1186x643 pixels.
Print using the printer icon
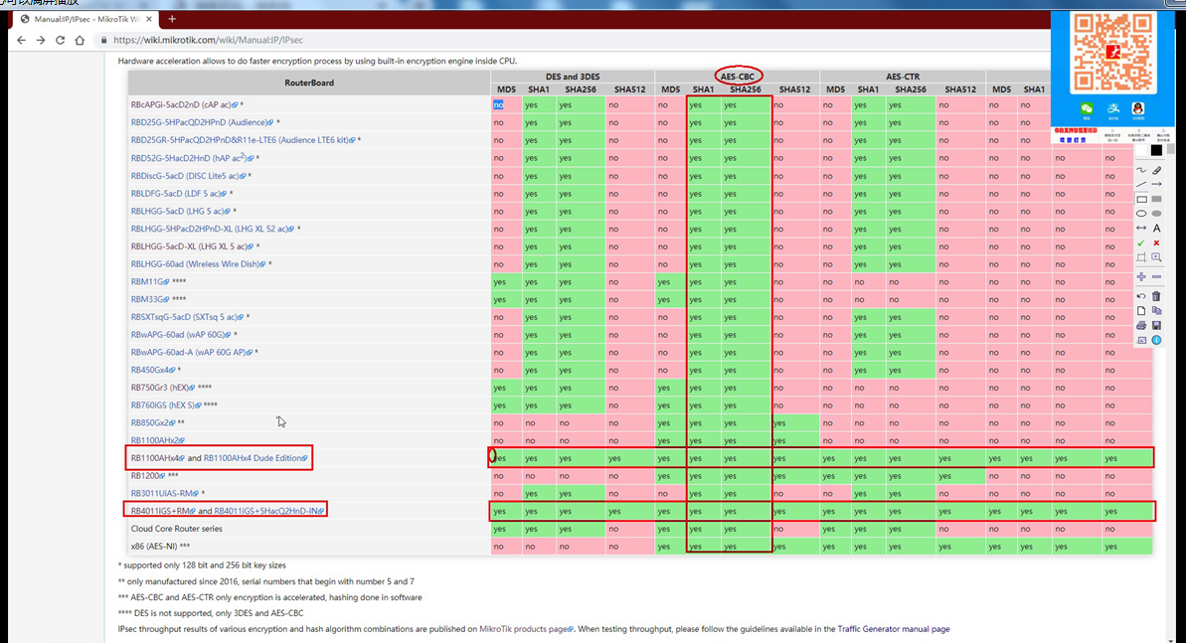pyautogui.click(x=1141, y=325)
